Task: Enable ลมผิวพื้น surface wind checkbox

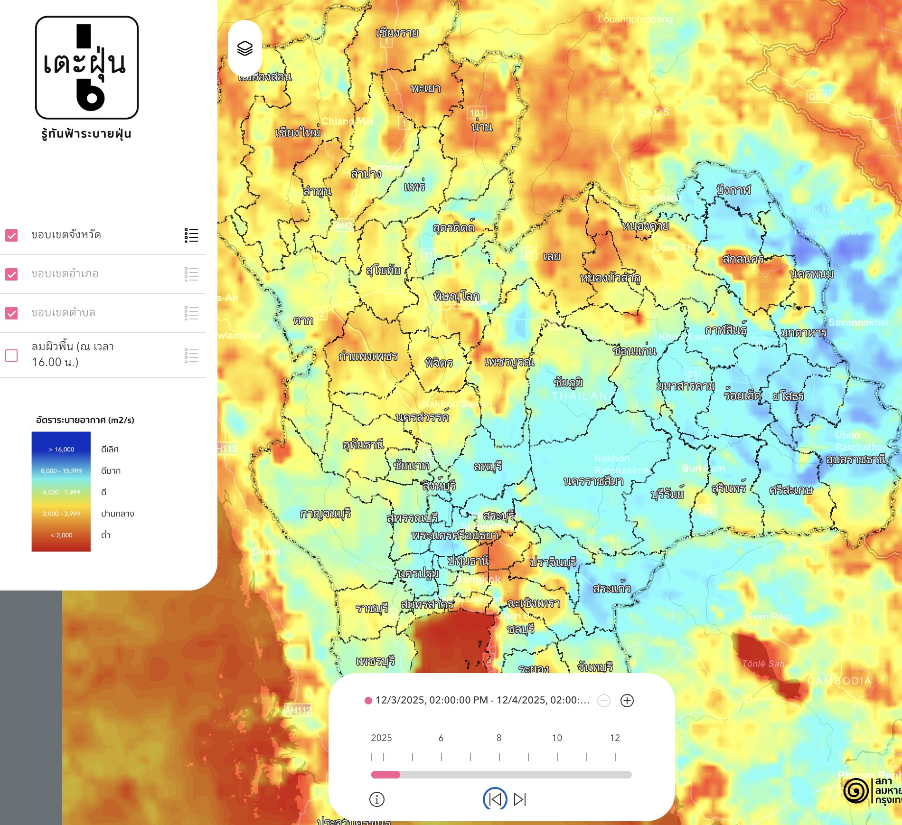Action: tap(11, 356)
